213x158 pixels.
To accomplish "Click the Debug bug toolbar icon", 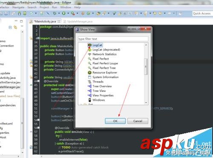I will 55,13.
